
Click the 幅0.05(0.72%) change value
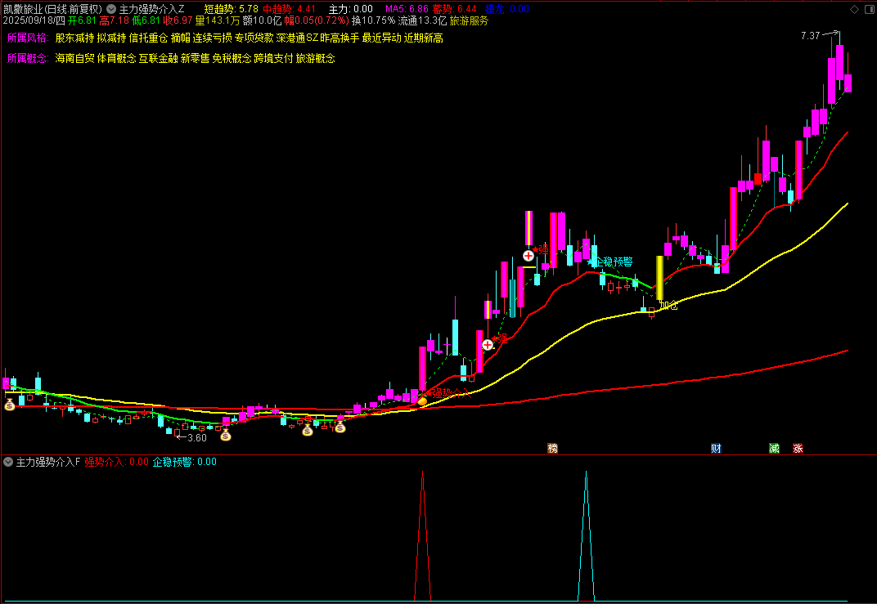[317, 21]
